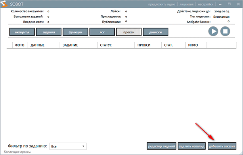
Task: Open the диалоги tab
Action: point(155,32)
